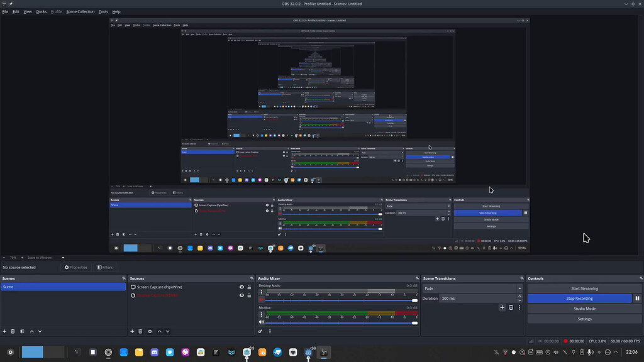Open Discord from the taskbar

pos(155,352)
